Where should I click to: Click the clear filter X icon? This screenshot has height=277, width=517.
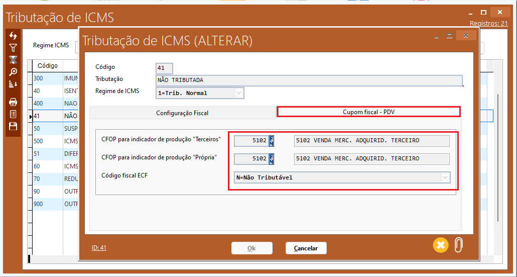tap(13, 60)
